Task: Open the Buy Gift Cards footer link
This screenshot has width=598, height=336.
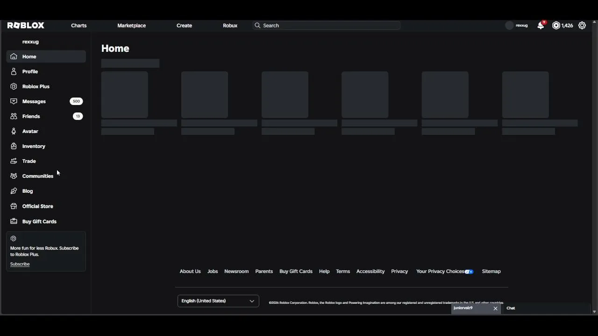Action: 296,271
